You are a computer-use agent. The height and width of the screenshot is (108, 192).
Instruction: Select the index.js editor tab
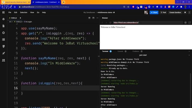point(14,18)
